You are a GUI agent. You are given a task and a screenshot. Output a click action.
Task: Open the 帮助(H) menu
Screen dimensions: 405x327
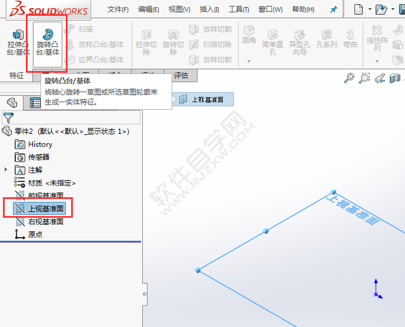(303, 9)
